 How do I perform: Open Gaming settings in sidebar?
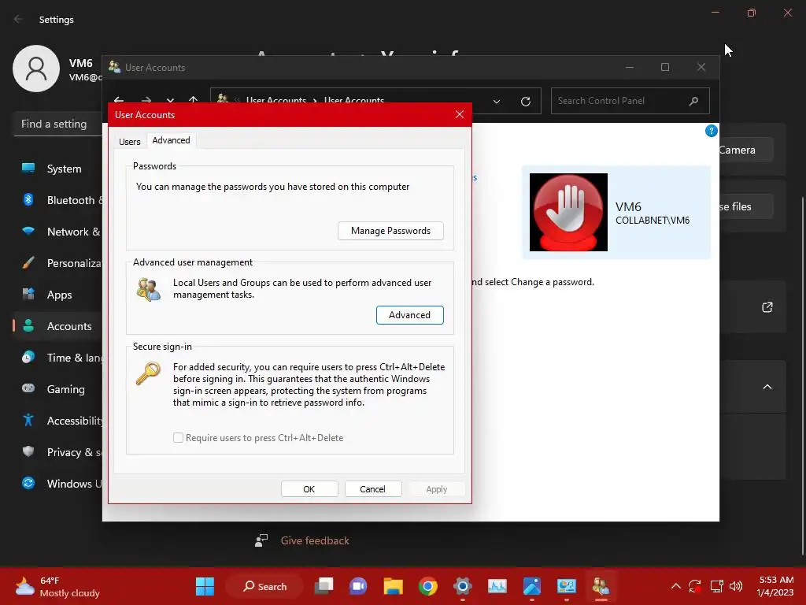point(57,389)
